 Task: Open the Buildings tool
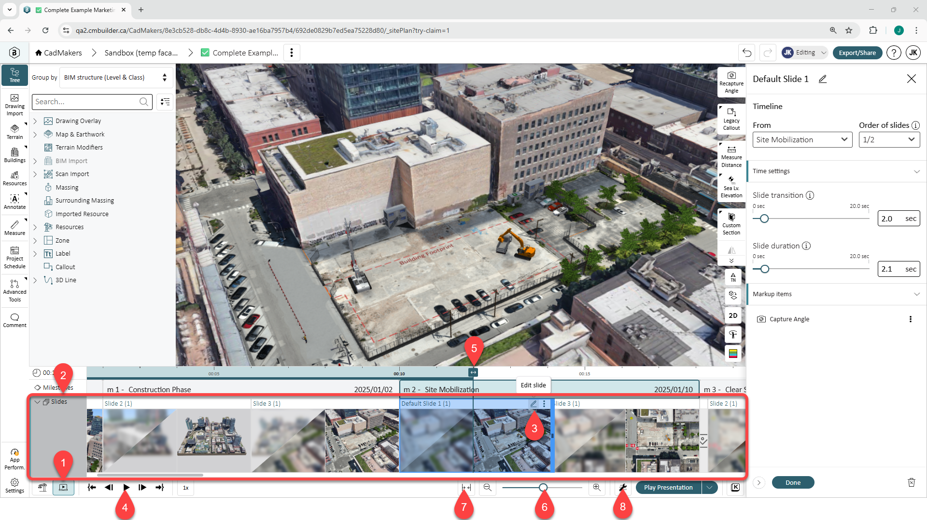click(x=14, y=155)
